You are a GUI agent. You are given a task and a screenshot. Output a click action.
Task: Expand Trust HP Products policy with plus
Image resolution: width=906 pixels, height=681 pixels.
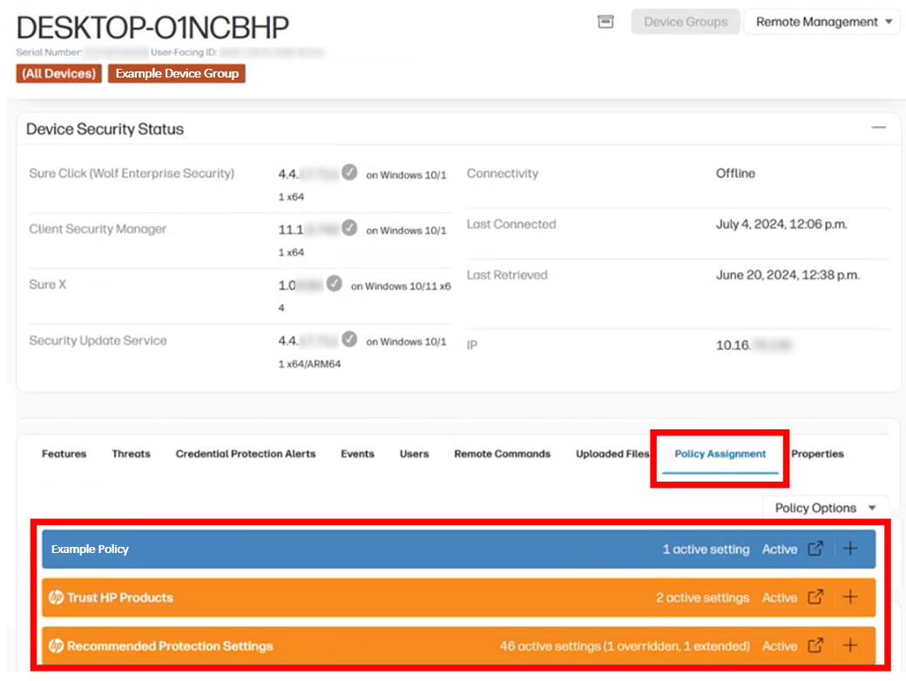pos(851,597)
